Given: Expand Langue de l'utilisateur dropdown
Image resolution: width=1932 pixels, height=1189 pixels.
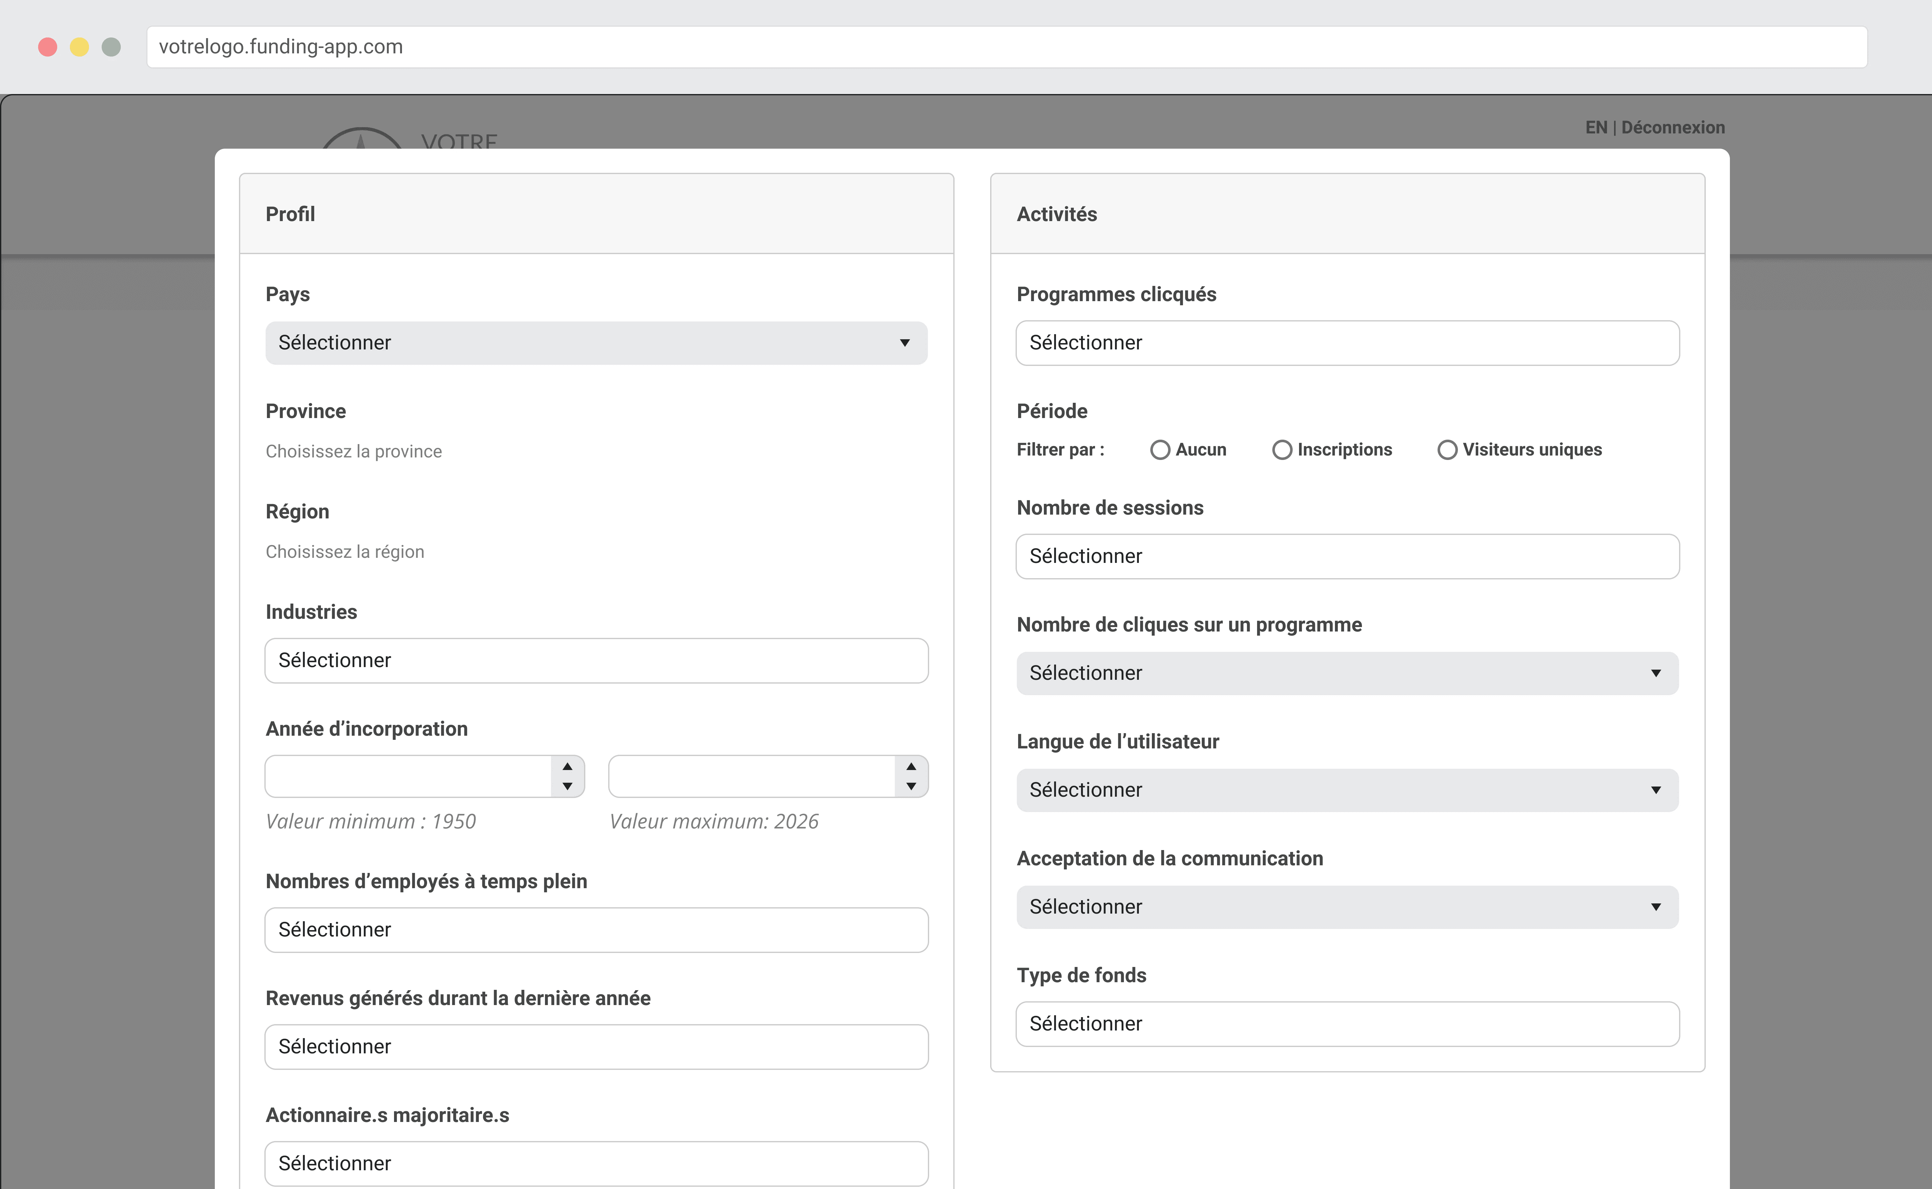Looking at the screenshot, I should point(1348,790).
